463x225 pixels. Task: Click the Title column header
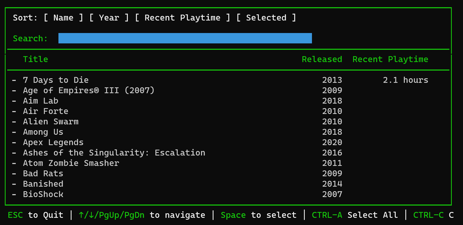tap(35, 59)
